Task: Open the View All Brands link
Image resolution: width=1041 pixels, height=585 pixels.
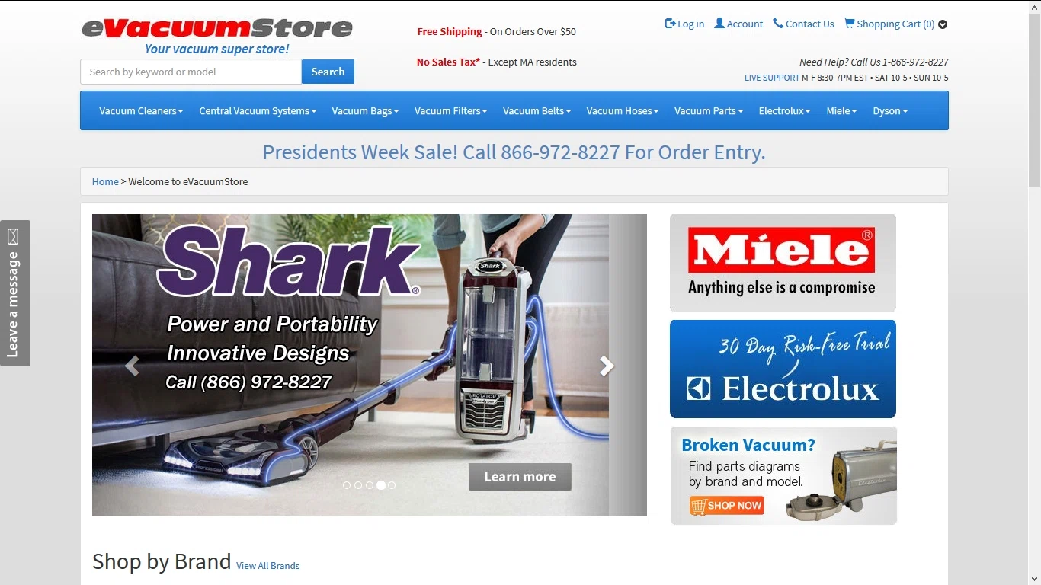Action: 267,566
